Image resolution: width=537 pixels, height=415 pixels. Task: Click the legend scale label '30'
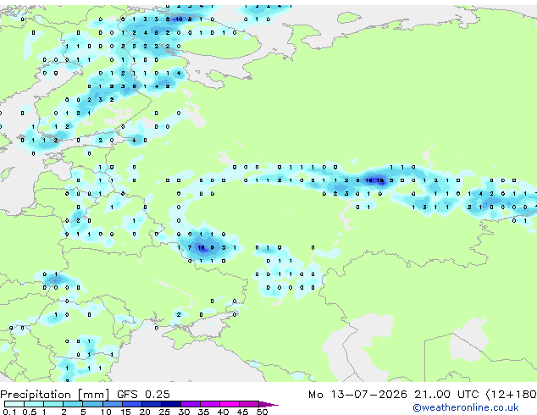coord(184,412)
